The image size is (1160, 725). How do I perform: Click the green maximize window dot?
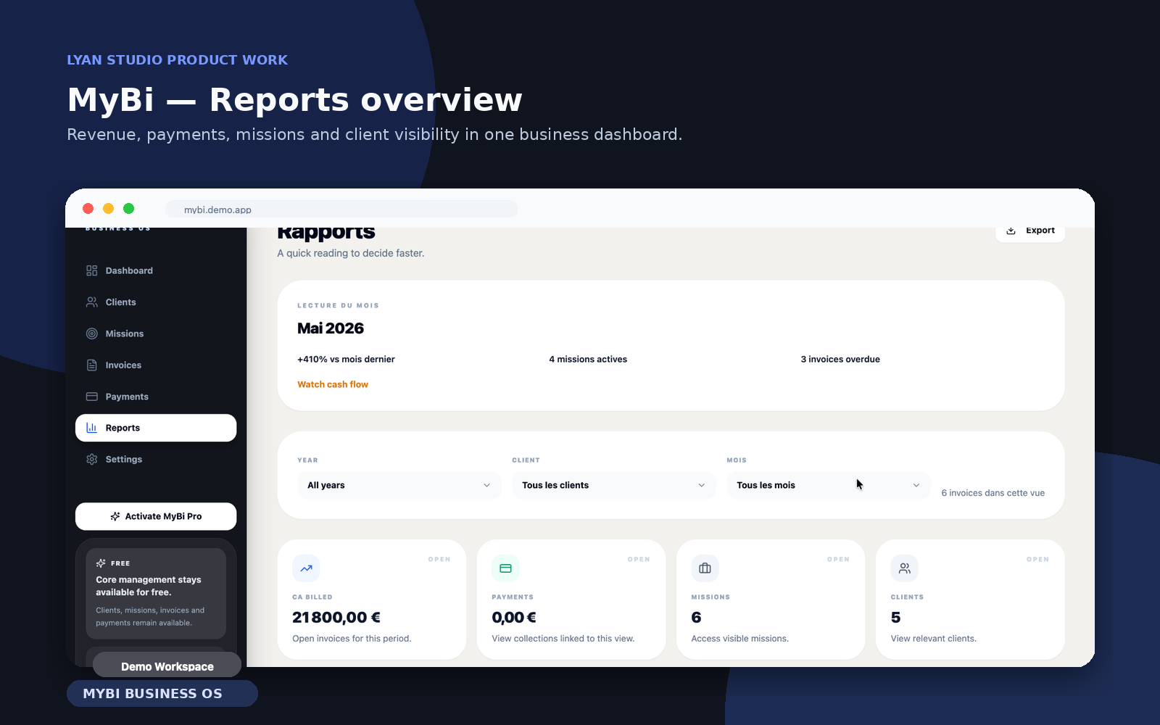[129, 209]
